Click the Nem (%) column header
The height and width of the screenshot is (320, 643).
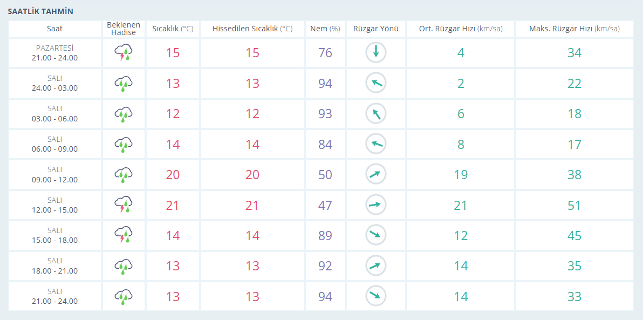pos(325,29)
